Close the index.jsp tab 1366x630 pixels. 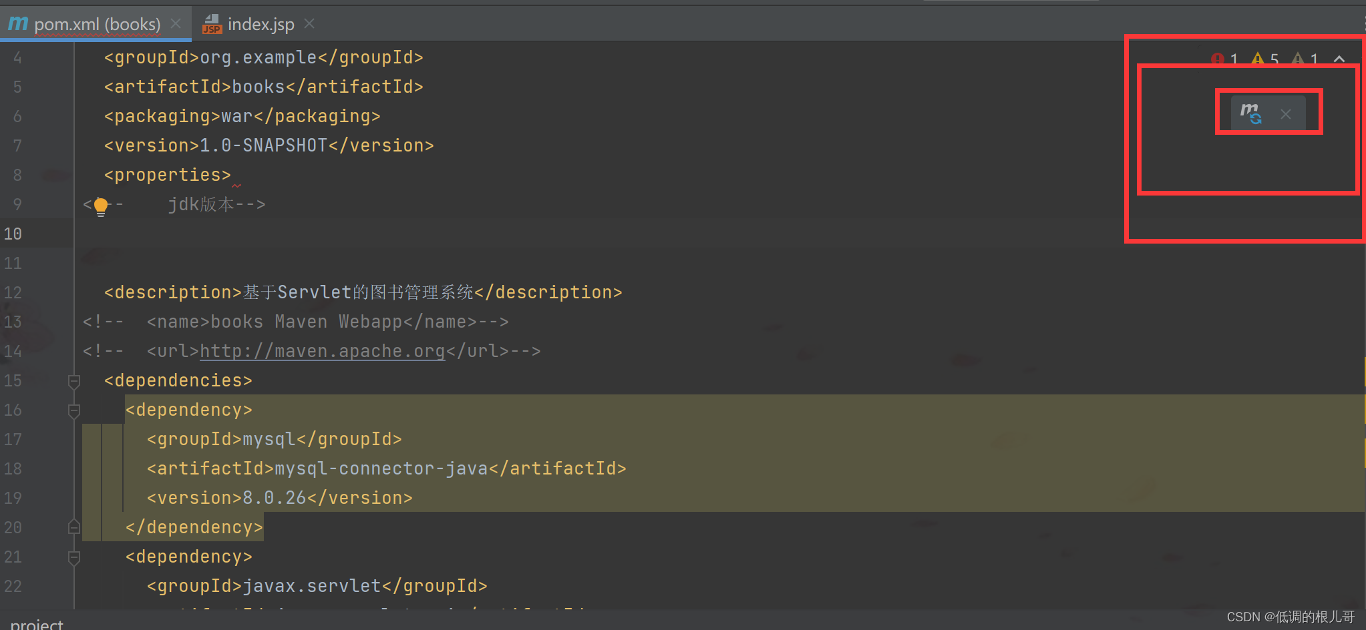309,23
